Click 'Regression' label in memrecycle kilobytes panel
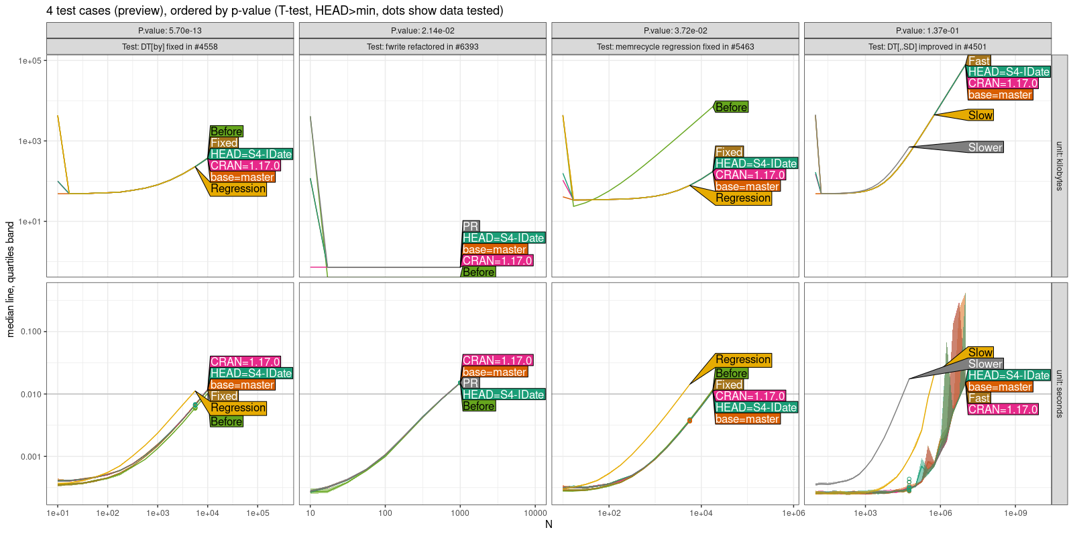This screenshot has width=1073, height=536. tap(743, 198)
